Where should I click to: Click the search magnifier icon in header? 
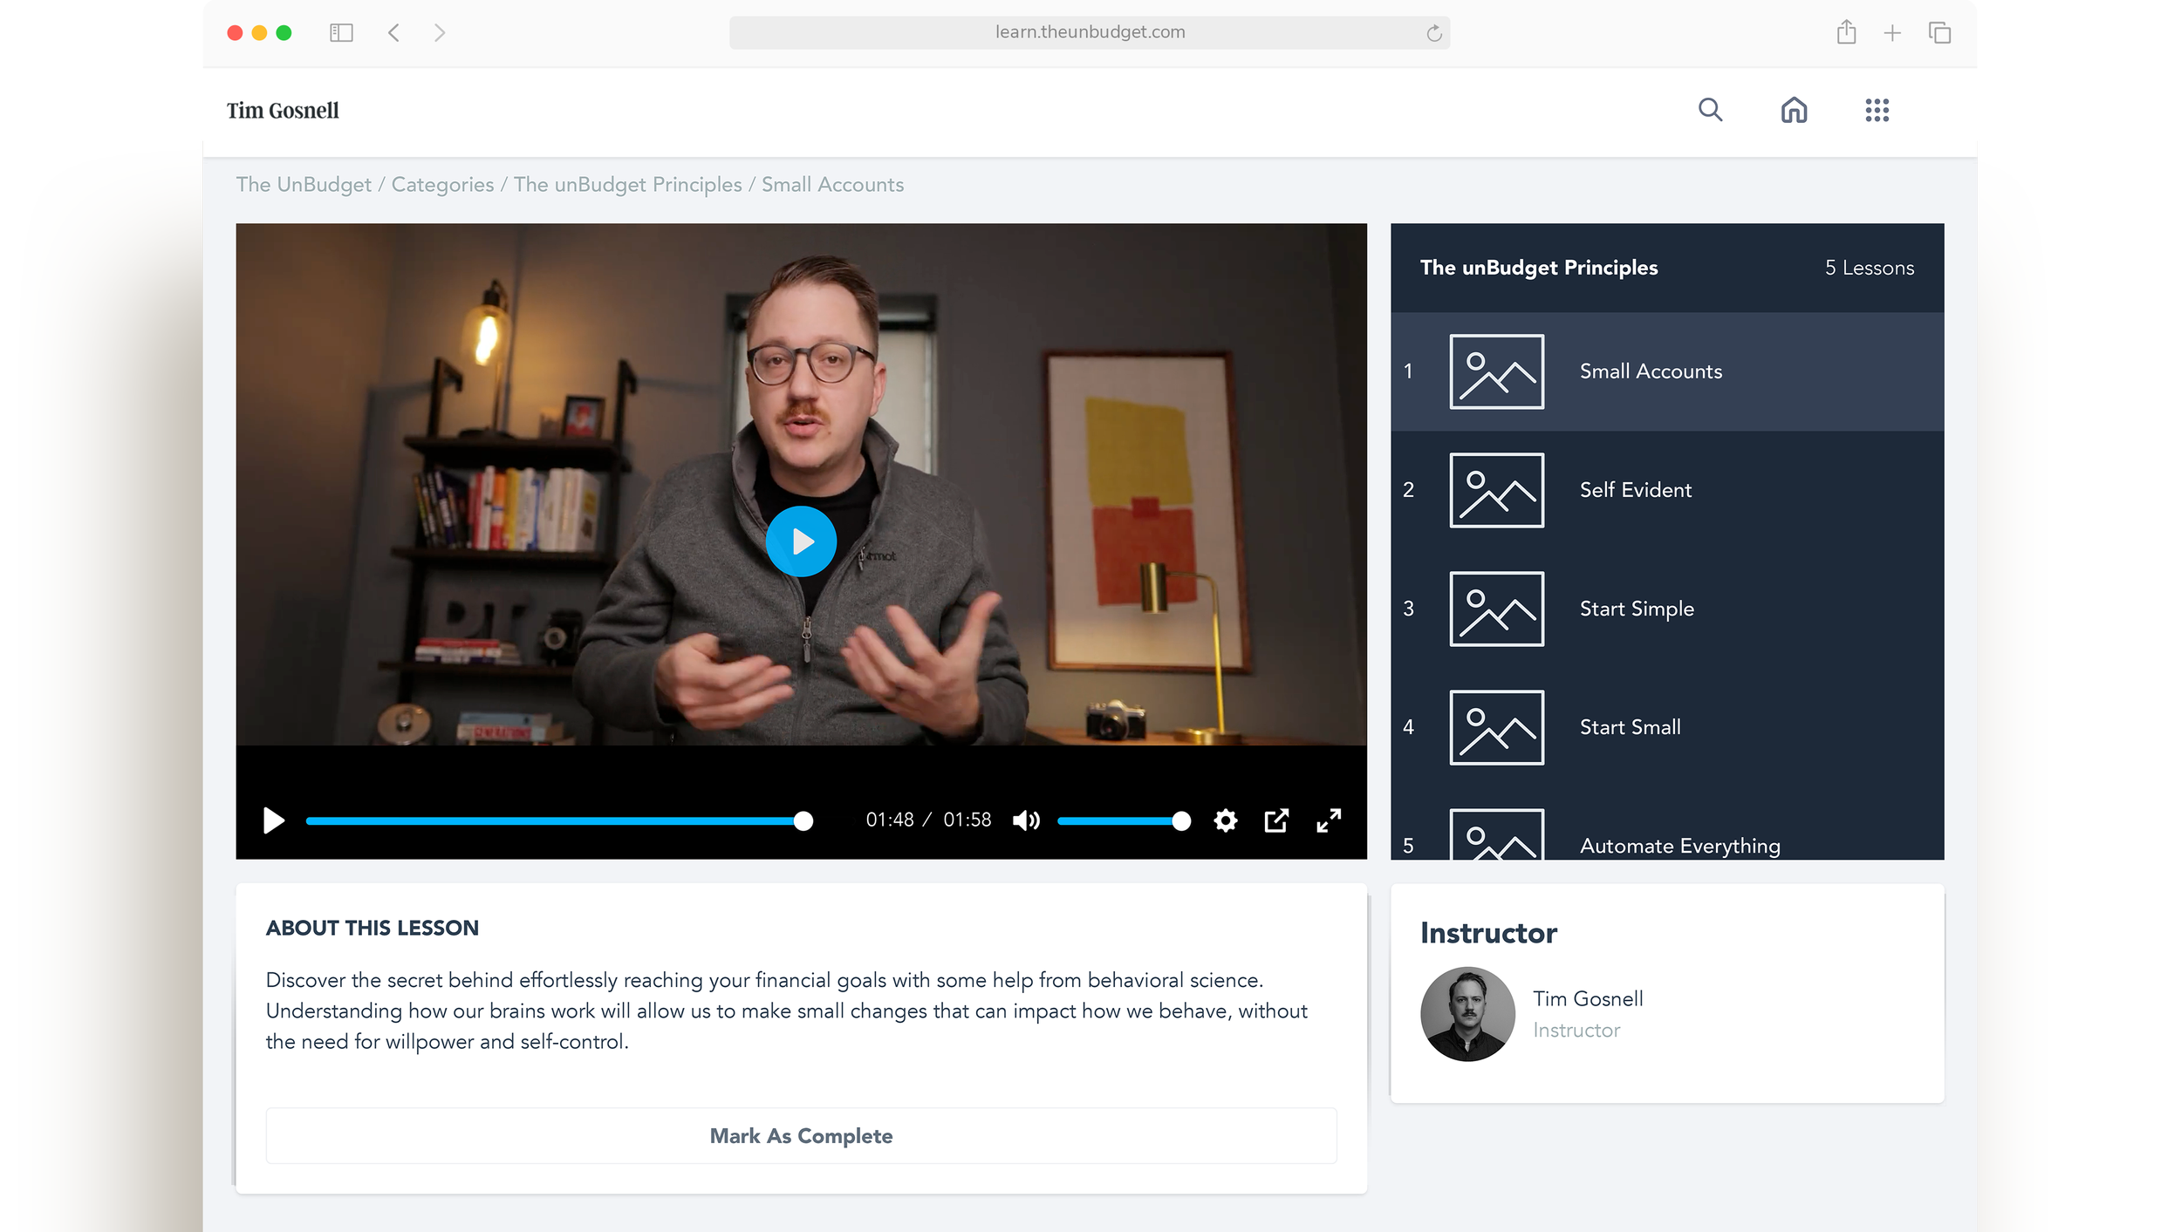tap(1710, 110)
